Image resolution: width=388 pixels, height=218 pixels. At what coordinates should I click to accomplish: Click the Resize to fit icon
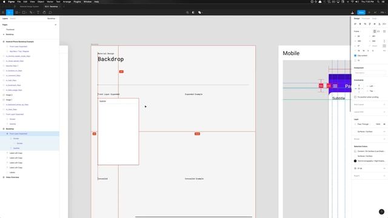pyautogui.click(x=384, y=31)
